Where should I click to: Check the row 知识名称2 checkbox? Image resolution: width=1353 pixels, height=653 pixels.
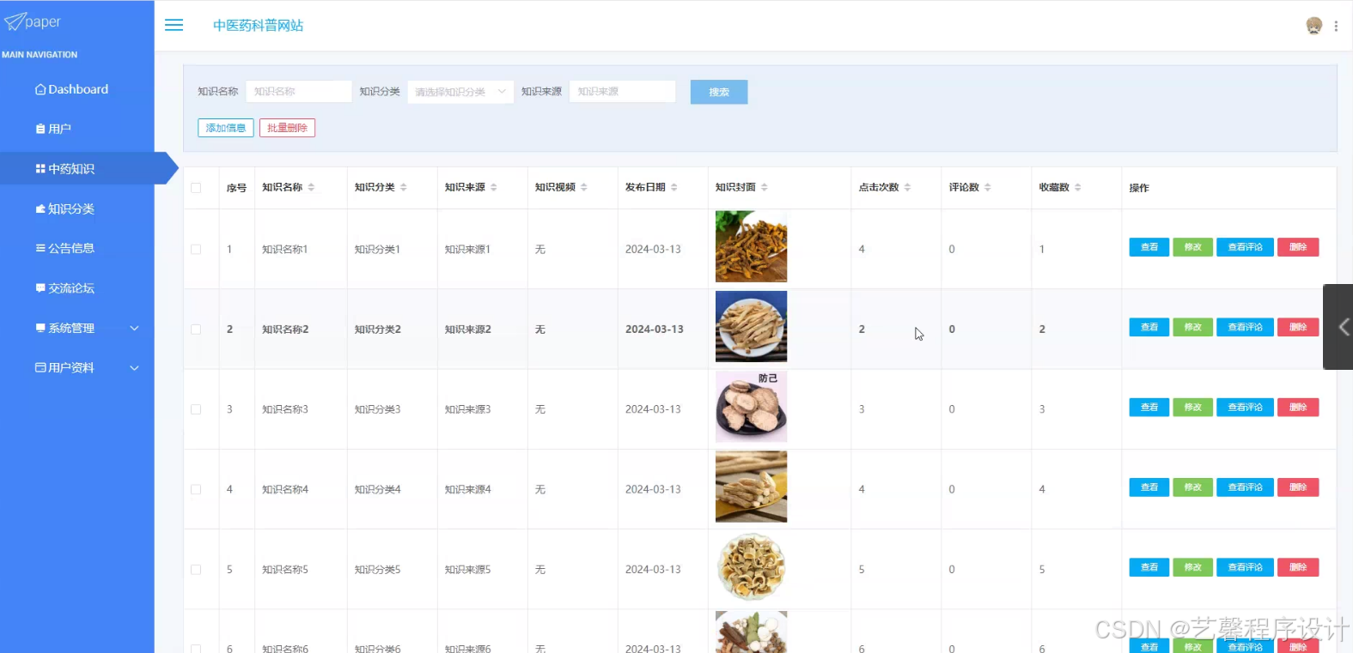click(196, 330)
